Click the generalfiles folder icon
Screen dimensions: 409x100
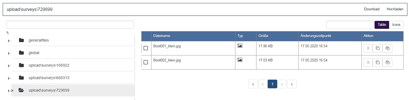coord(21,40)
